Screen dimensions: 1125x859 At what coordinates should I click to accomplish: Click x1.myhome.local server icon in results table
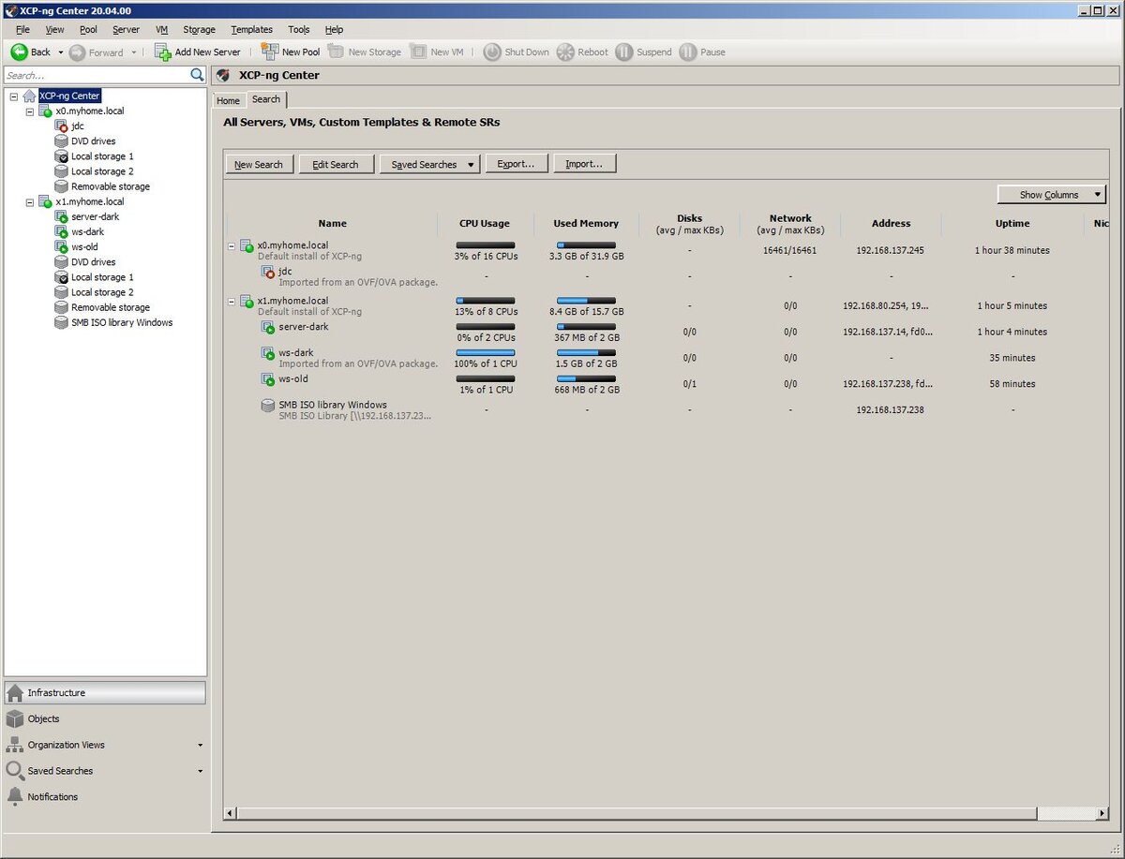pos(247,302)
